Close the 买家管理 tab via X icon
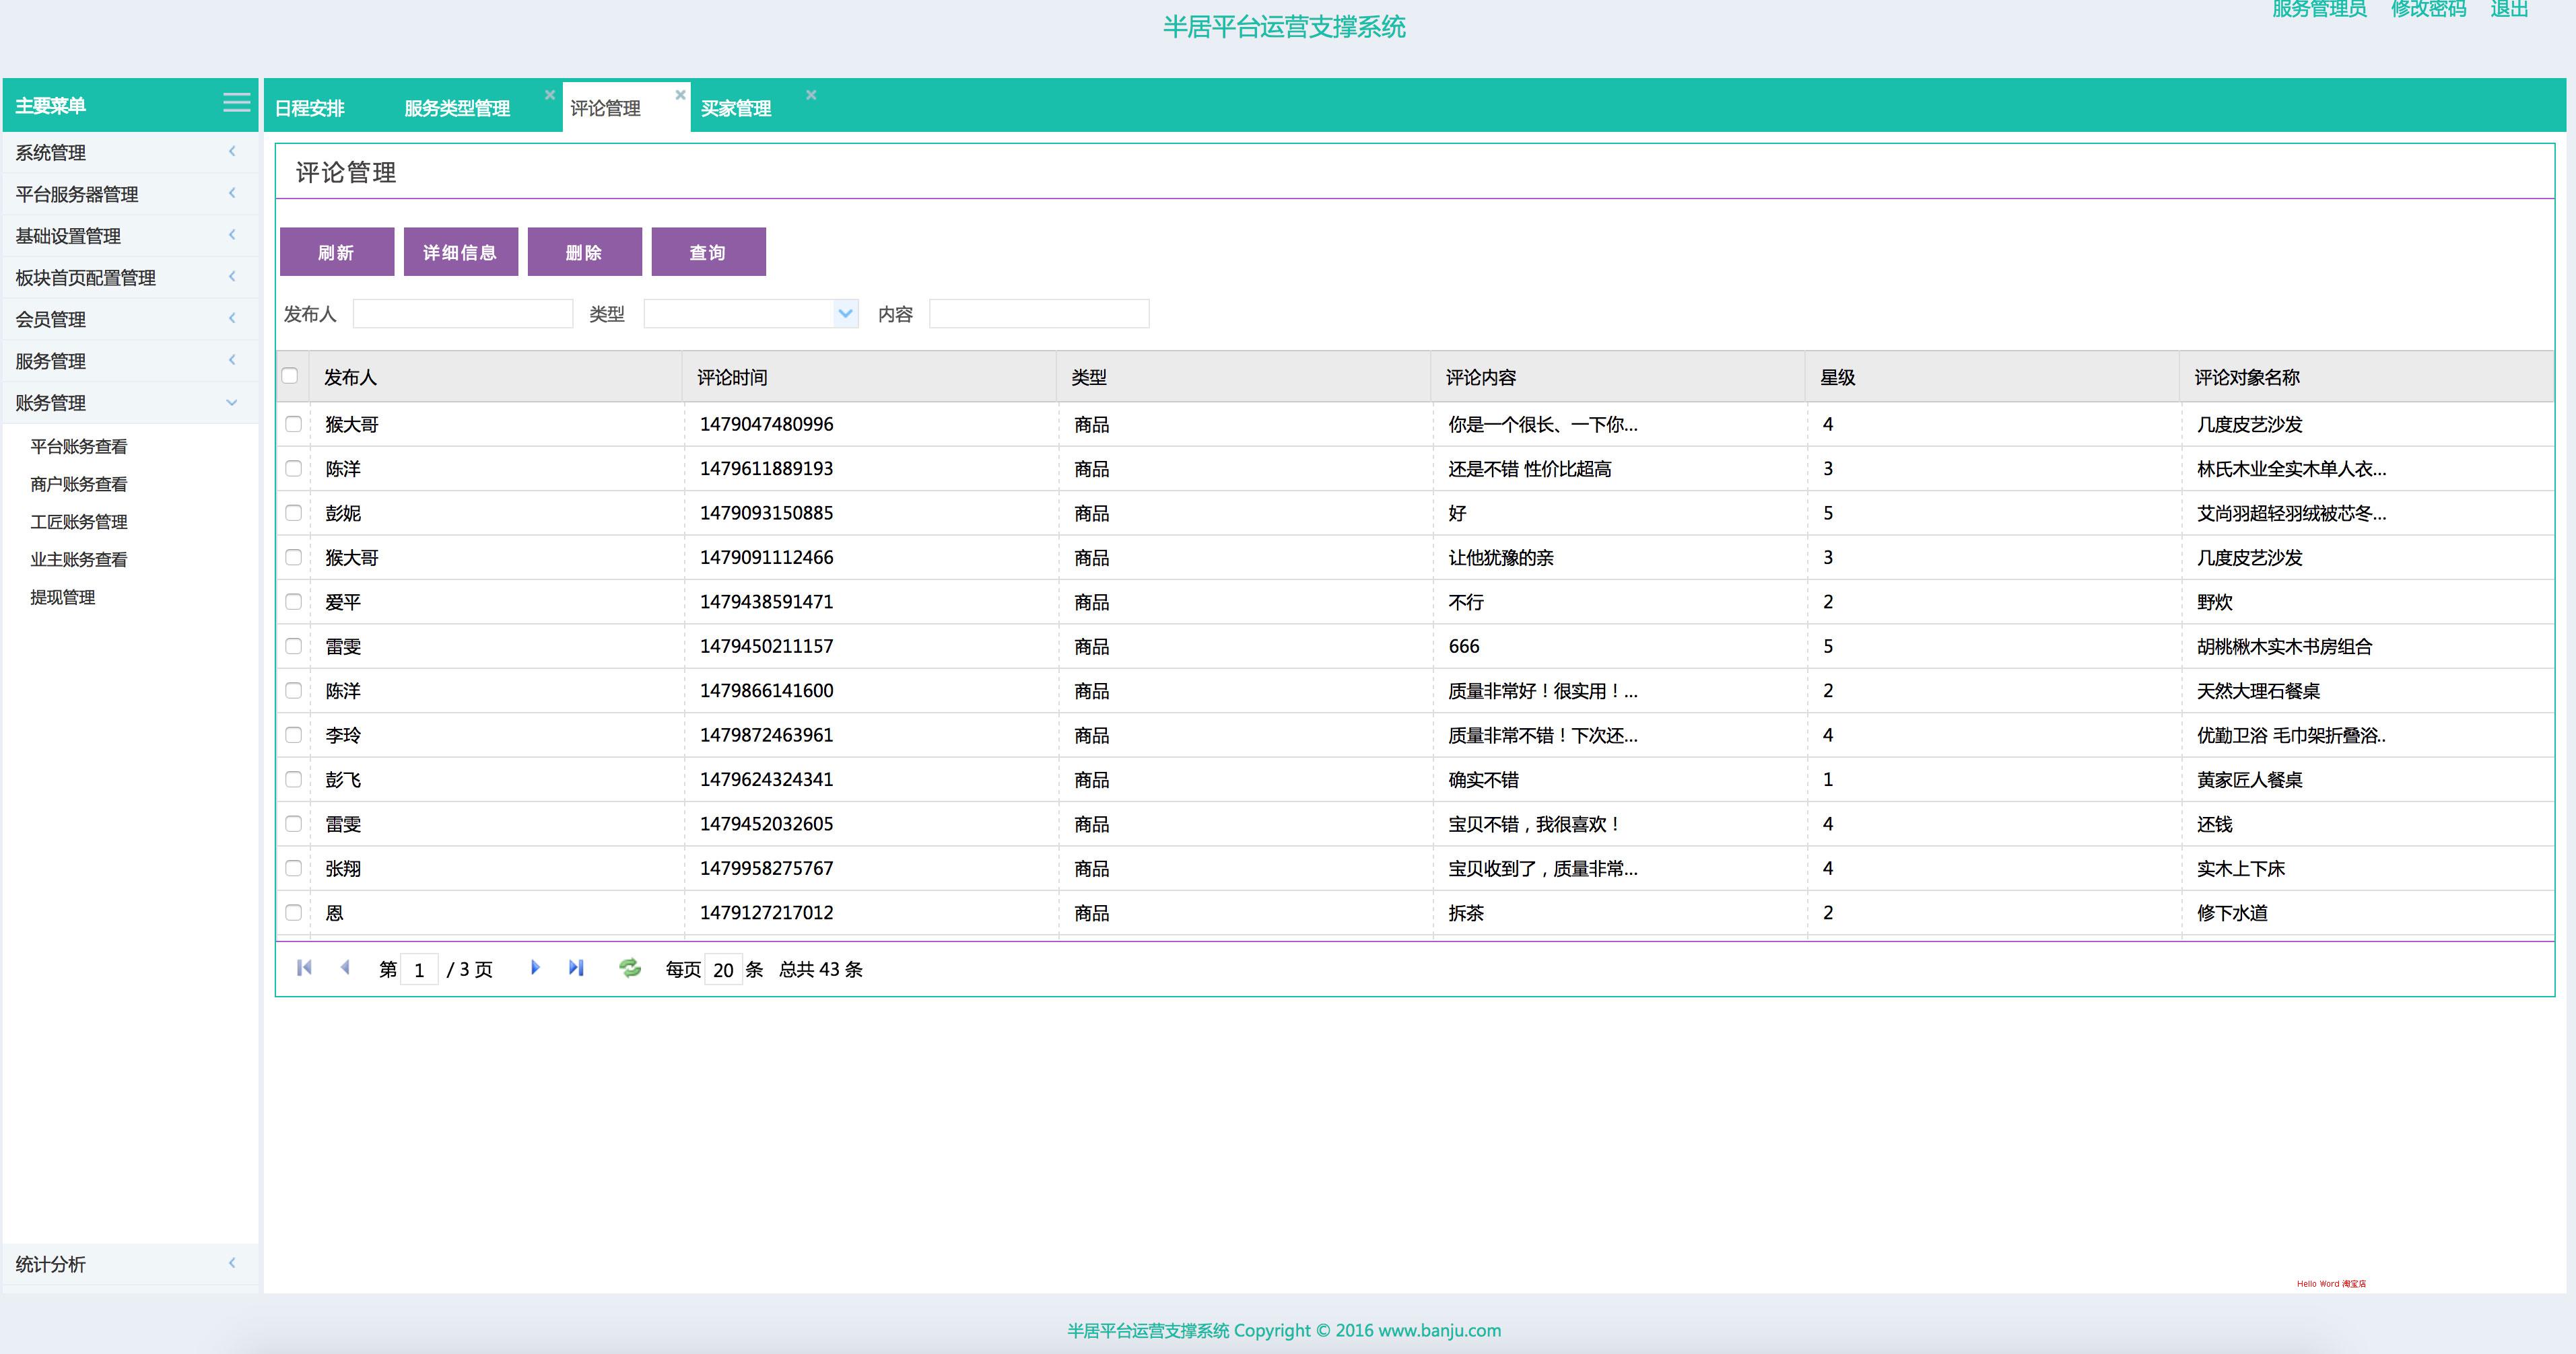The height and width of the screenshot is (1354, 2576). pyautogui.click(x=811, y=95)
